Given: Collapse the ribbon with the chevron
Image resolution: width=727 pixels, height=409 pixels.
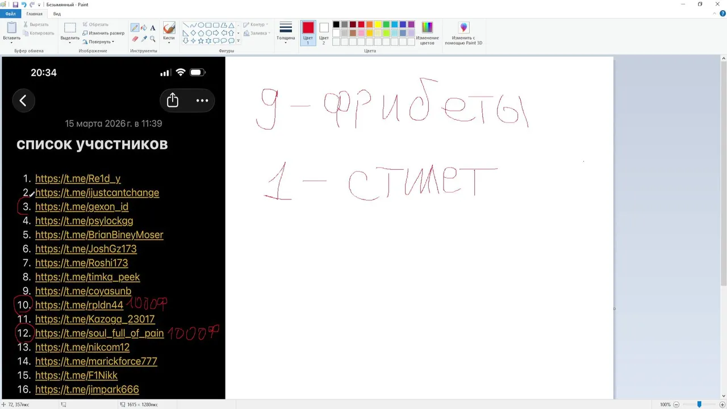Looking at the screenshot, I should [715, 14].
